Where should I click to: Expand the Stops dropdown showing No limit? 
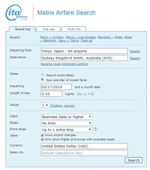(67, 123)
